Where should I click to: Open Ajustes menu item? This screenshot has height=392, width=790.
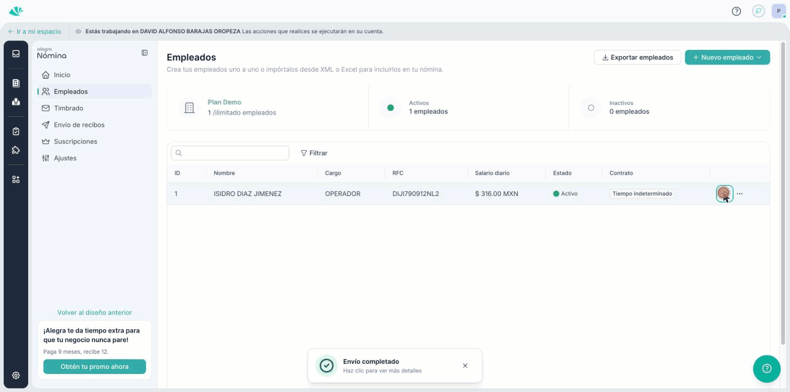point(94,158)
